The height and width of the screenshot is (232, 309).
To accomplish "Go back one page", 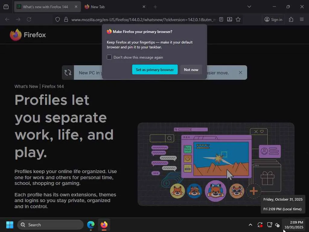I will coord(7,19).
